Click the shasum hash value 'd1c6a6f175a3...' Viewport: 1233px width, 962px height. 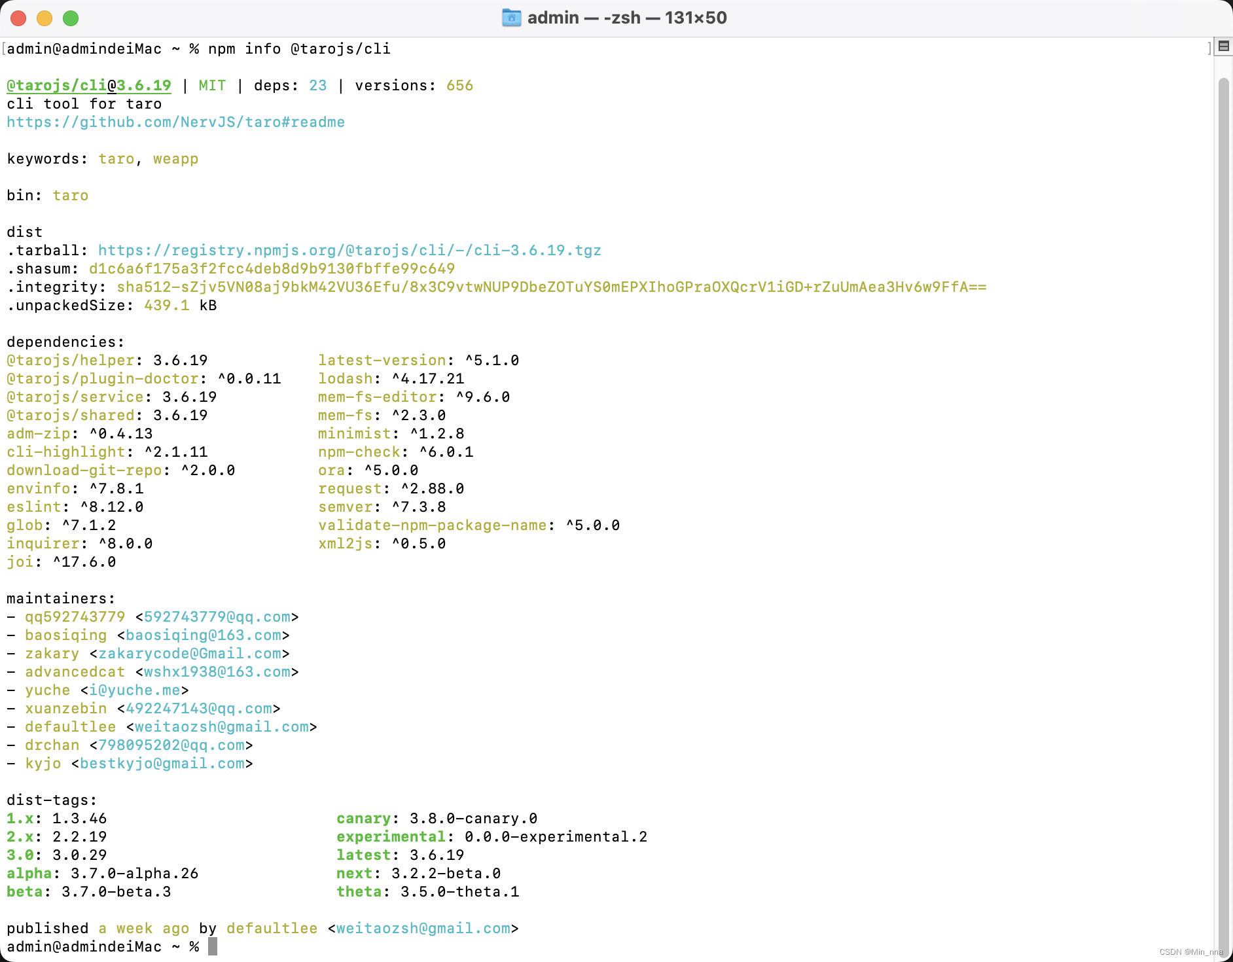[x=272, y=269]
